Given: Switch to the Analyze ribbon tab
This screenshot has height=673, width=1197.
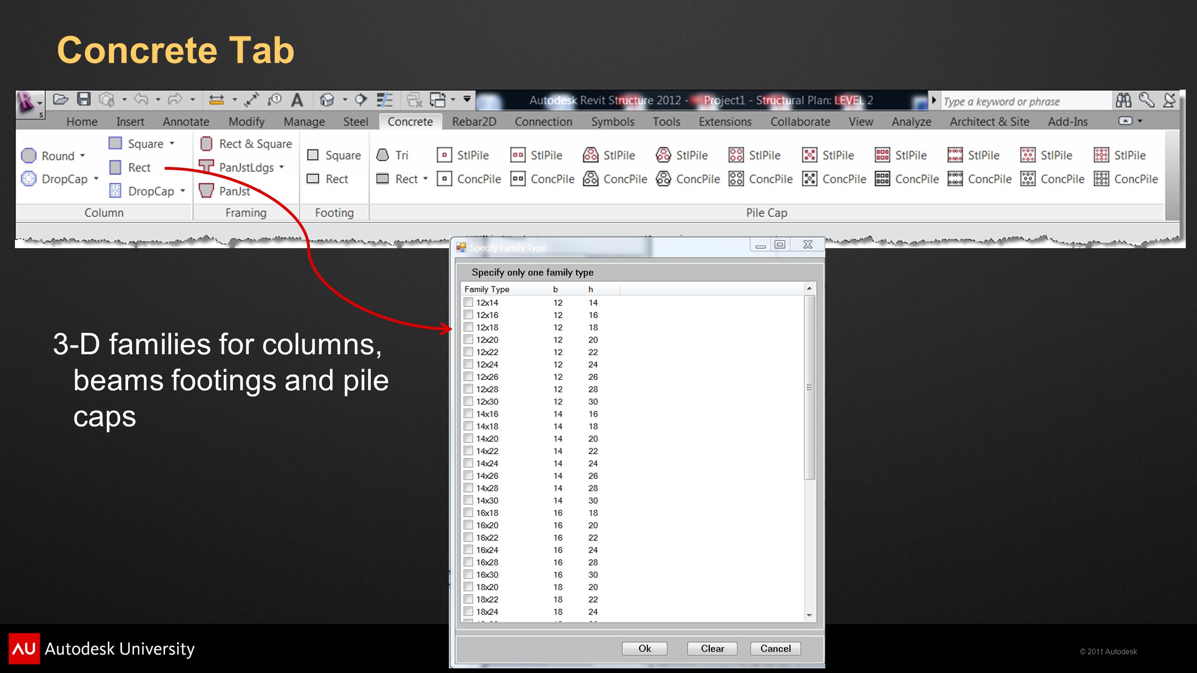Looking at the screenshot, I should [911, 122].
